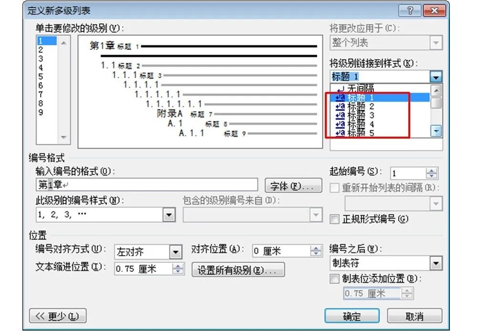Increase 文本缩进位置 value with spinner
This screenshot has width=478, height=331.
click(x=178, y=266)
